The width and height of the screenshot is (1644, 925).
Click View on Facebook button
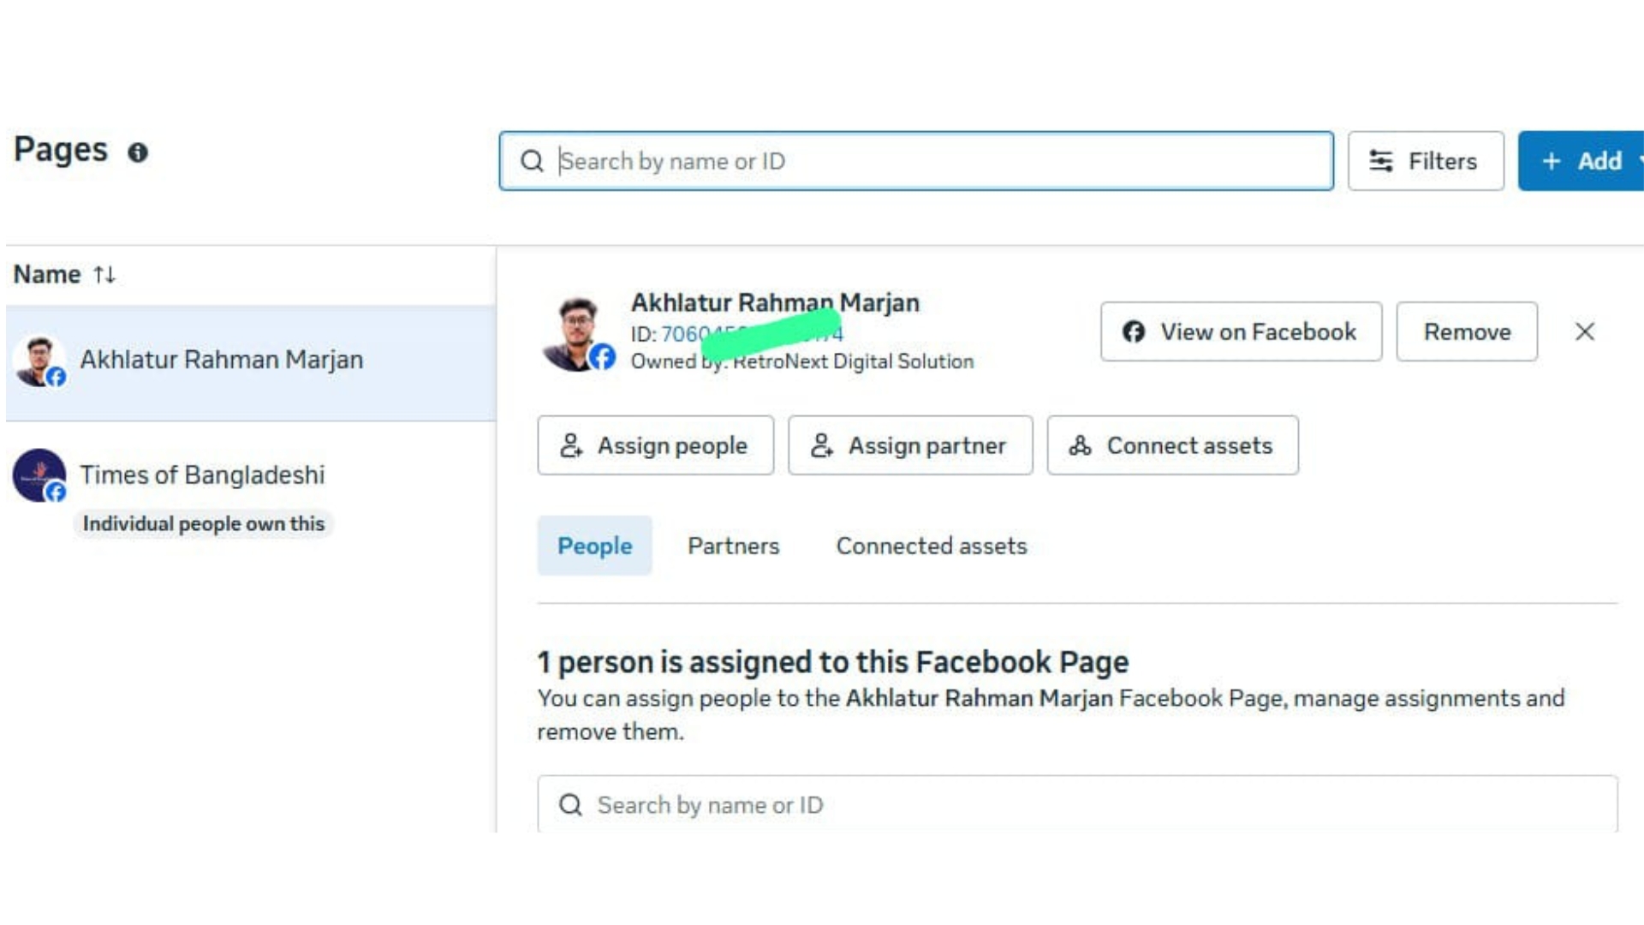pos(1241,331)
